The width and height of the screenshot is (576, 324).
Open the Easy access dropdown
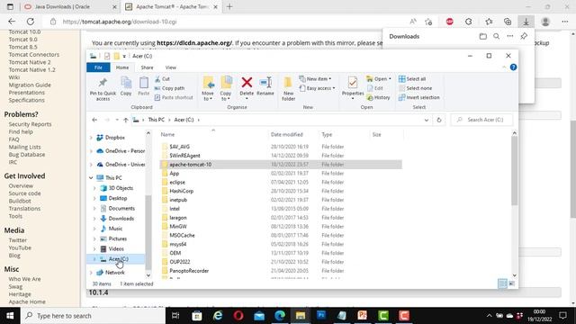[317, 88]
